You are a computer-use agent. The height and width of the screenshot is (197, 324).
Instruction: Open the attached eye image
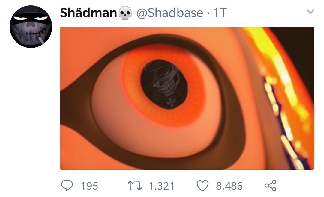[x=187, y=98]
